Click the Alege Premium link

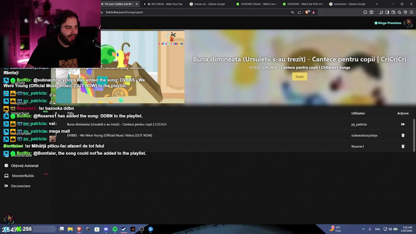click(388, 23)
